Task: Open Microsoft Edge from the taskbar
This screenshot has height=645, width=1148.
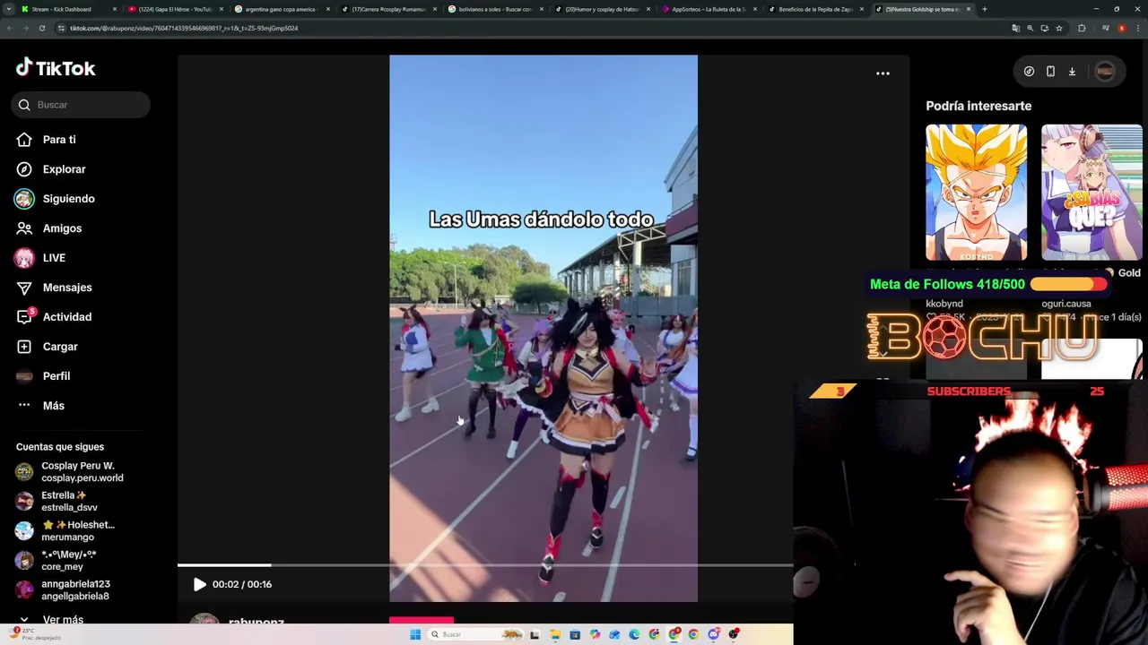Action: tap(634, 634)
